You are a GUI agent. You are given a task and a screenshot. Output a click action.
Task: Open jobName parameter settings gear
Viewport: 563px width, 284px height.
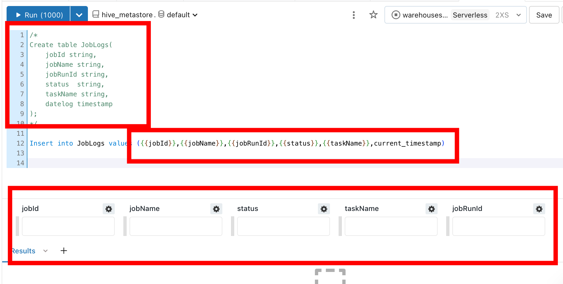click(216, 209)
